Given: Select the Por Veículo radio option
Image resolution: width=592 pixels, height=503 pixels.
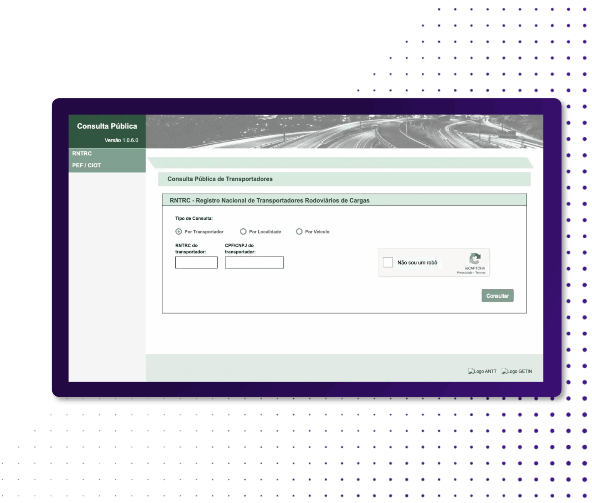Looking at the screenshot, I should click(x=299, y=231).
